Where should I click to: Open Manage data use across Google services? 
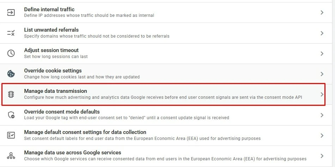pos(166,156)
